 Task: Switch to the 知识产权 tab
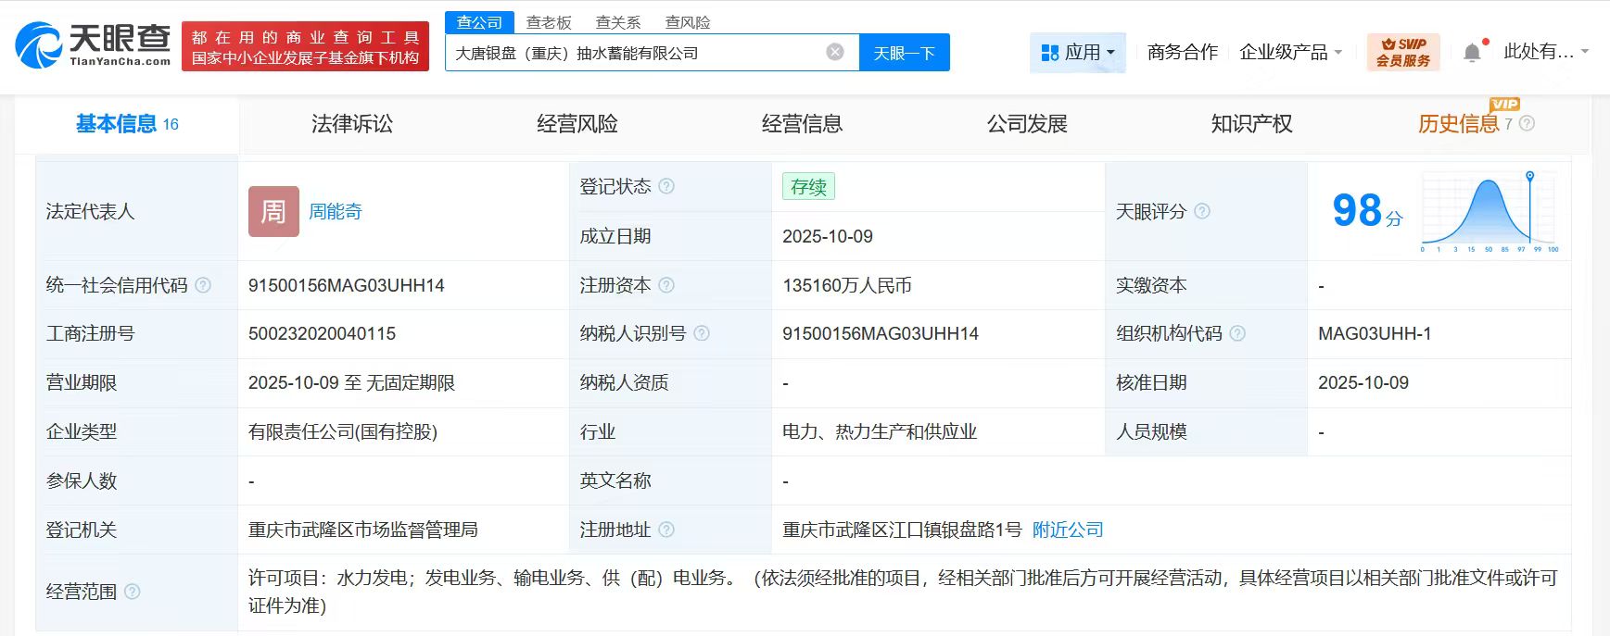(x=1251, y=124)
